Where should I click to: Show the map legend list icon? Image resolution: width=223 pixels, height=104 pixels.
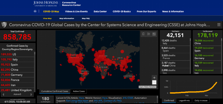pos(149,34)
